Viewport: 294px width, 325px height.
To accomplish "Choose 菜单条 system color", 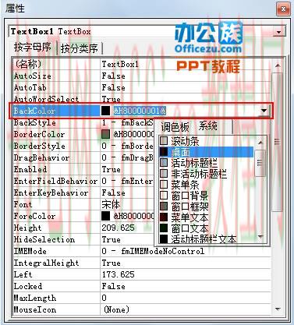I will pos(206,185).
